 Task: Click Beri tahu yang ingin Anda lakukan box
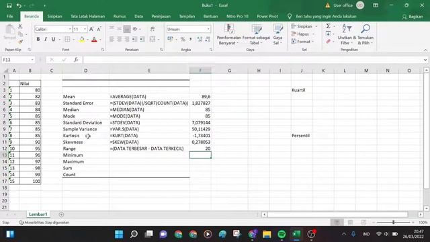coord(326,16)
